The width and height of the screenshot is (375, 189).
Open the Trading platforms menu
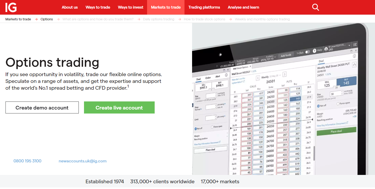204,7
